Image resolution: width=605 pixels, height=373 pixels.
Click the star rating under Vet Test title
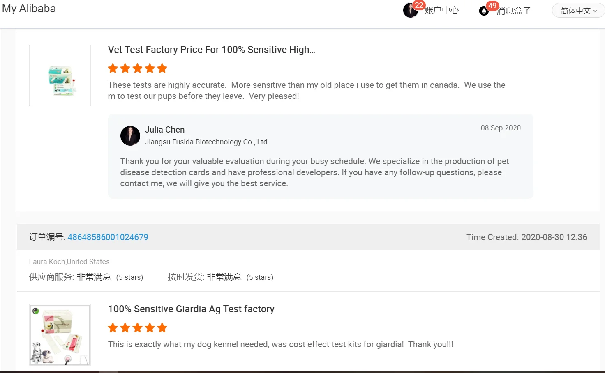click(x=137, y=69)
